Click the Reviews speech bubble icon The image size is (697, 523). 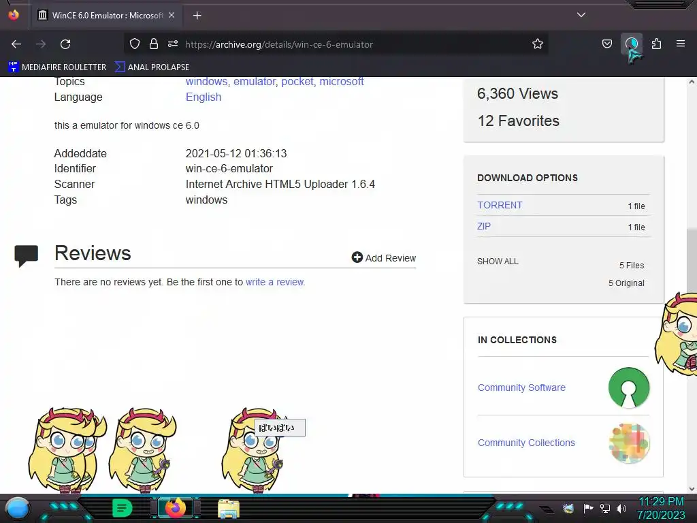(27, 256)
